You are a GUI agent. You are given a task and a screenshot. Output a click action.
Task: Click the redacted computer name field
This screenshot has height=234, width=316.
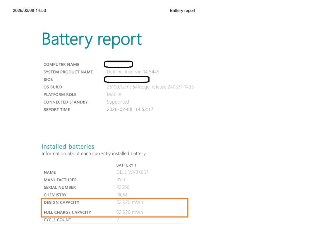pyautogui.click(x=118, y=64)
